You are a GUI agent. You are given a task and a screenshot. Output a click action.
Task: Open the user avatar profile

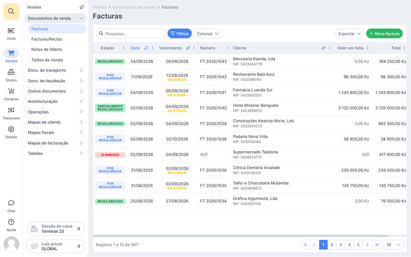click(11, 244)
